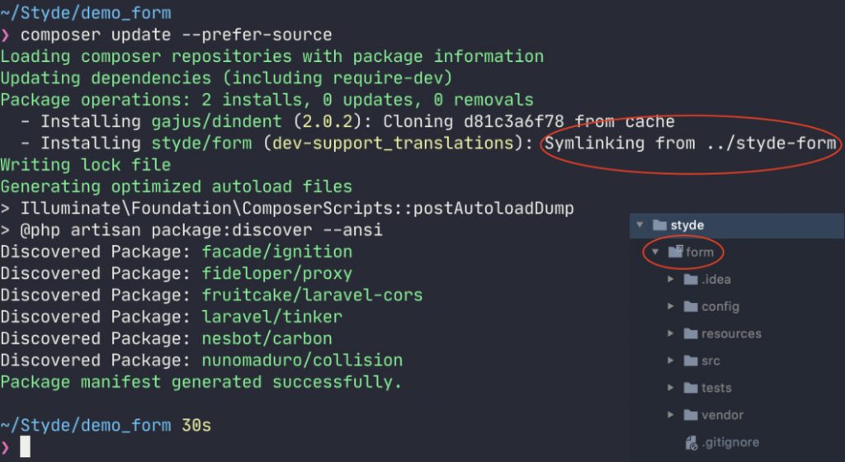Expand the .idea folder arrow
This screenshot has height=462, width=845.
point(670,279)
